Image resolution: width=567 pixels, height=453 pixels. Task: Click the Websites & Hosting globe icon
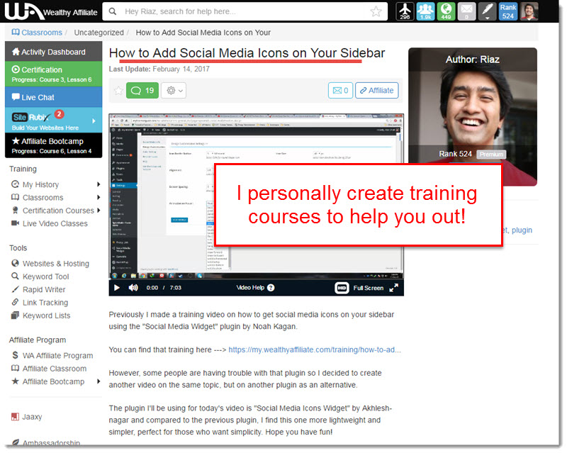15,263
